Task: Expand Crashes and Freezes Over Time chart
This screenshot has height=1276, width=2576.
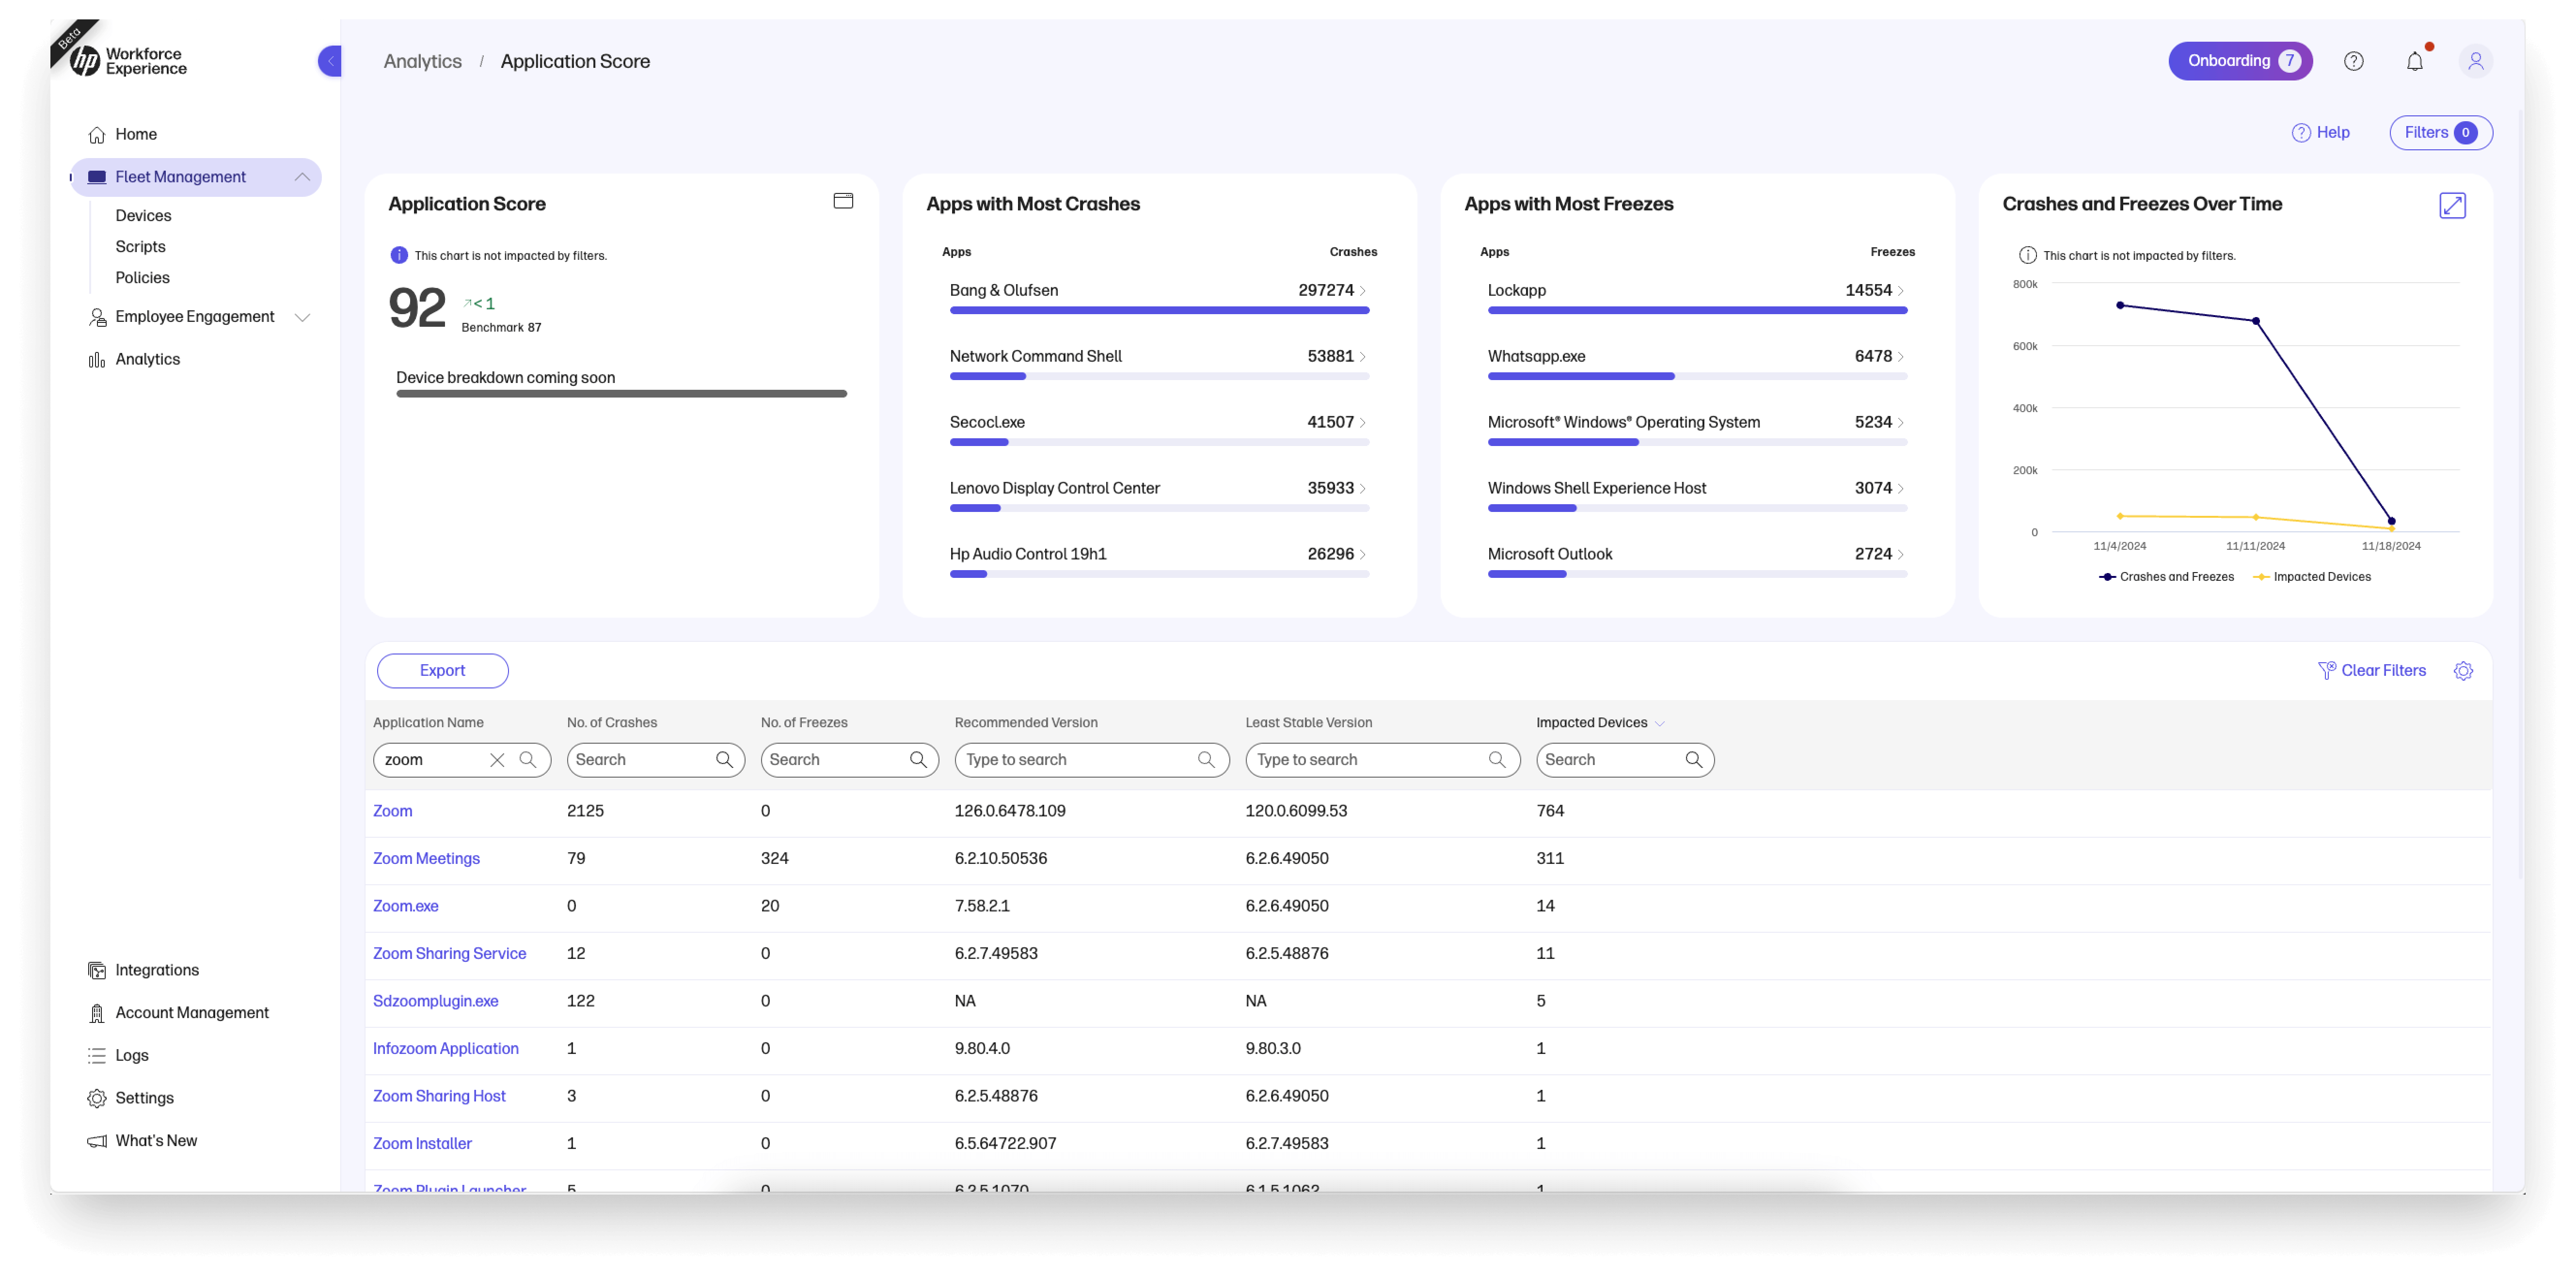Action: [x=2453, y=205]
